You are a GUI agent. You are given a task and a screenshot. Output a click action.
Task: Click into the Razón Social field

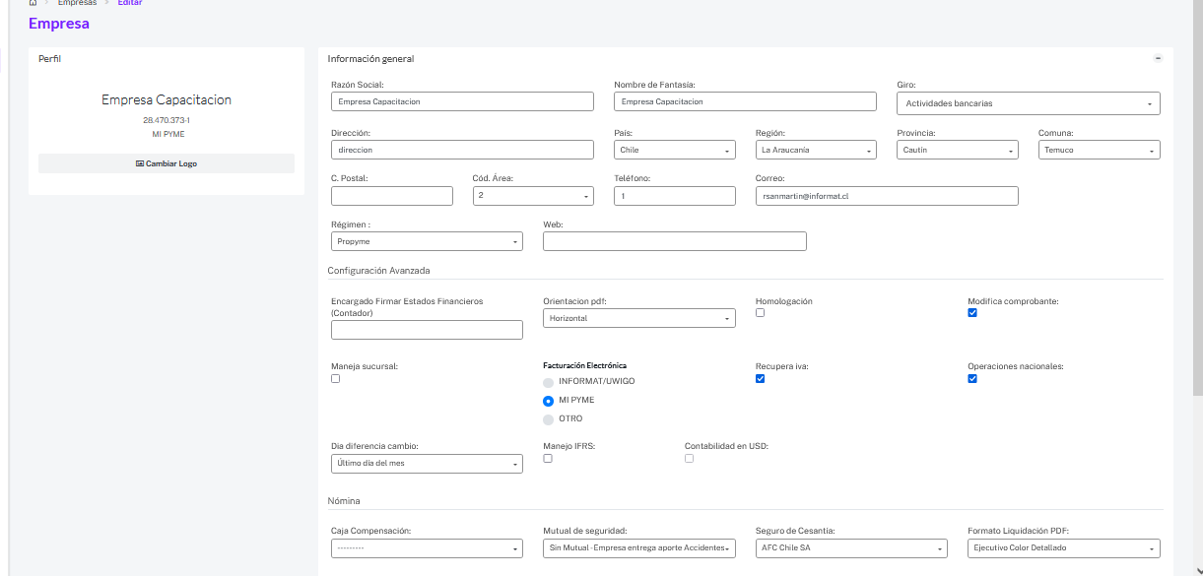coord(462,101)
